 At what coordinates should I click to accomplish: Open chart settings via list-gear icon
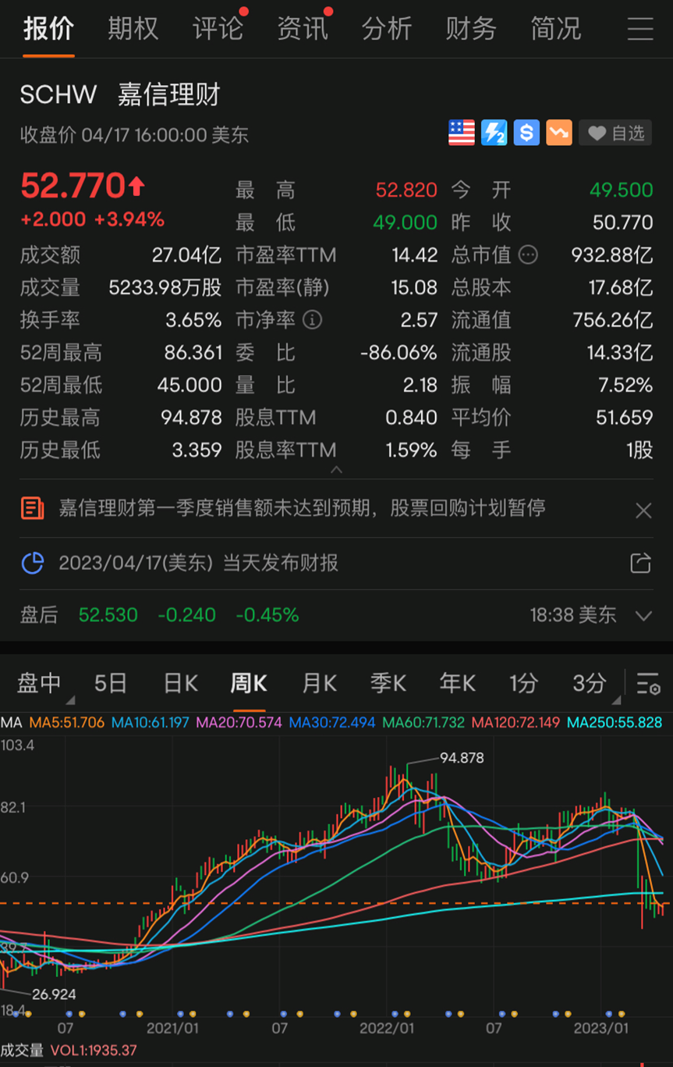(648, 683)
